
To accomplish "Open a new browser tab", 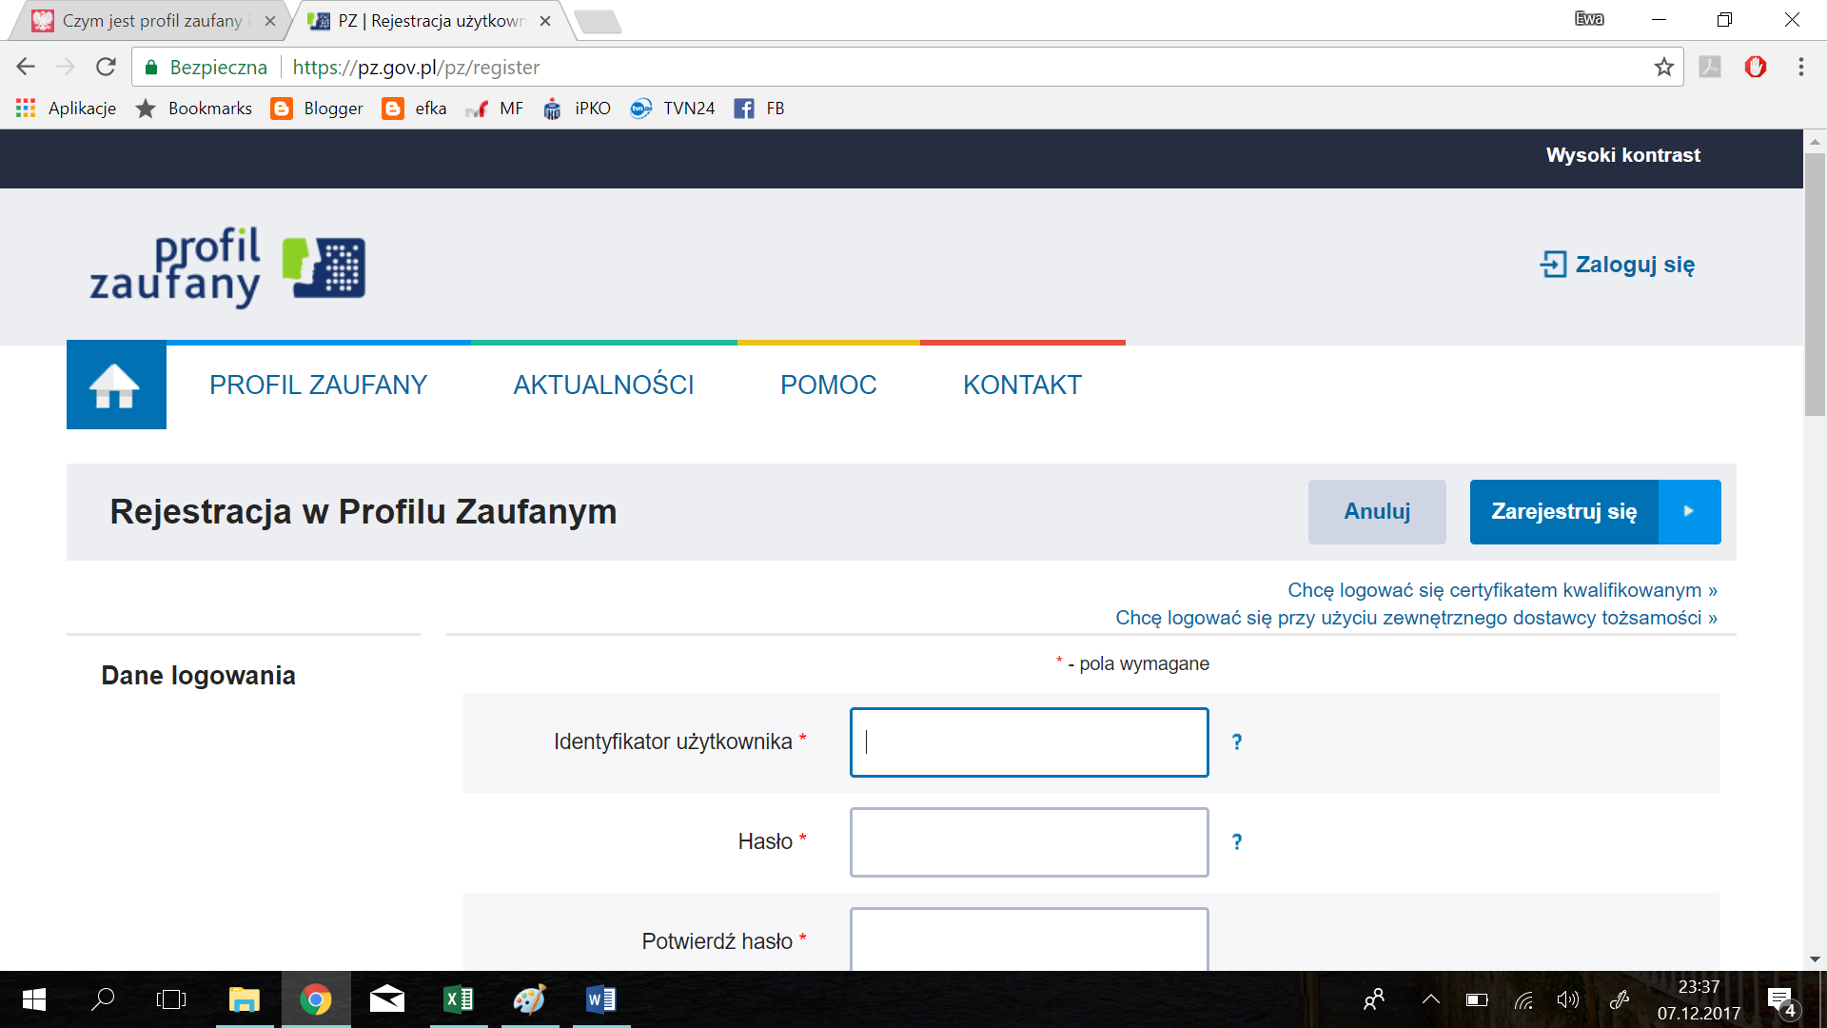I will (x=599, y=21).
